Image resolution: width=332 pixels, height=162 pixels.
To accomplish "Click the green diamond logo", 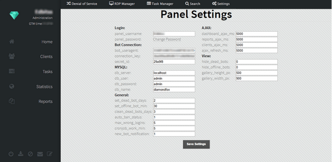I will coord(14,16).
